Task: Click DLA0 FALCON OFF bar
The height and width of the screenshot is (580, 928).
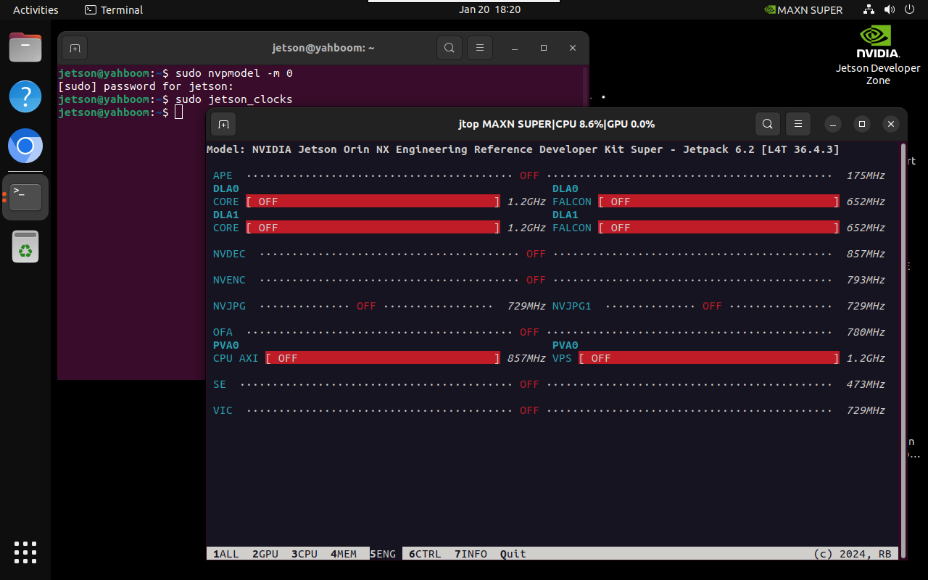Action: [x=718, y=202]
